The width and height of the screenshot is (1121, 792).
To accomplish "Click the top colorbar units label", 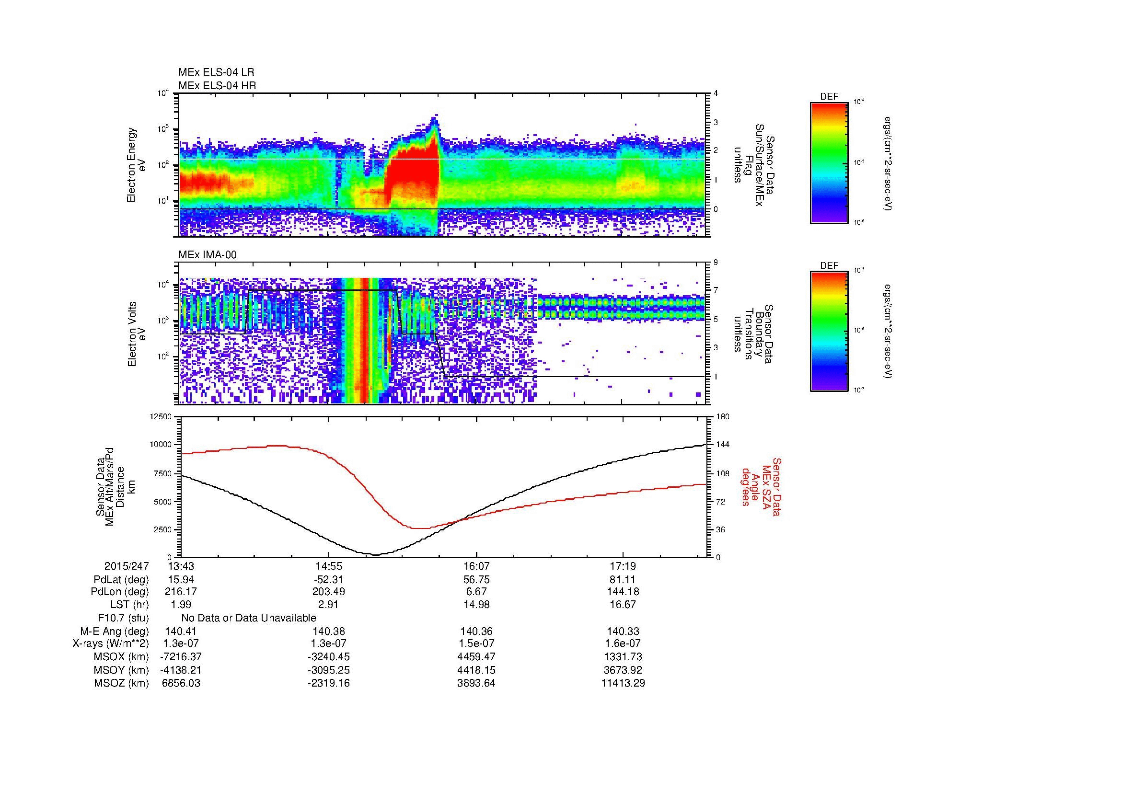I will click(888, 163).
